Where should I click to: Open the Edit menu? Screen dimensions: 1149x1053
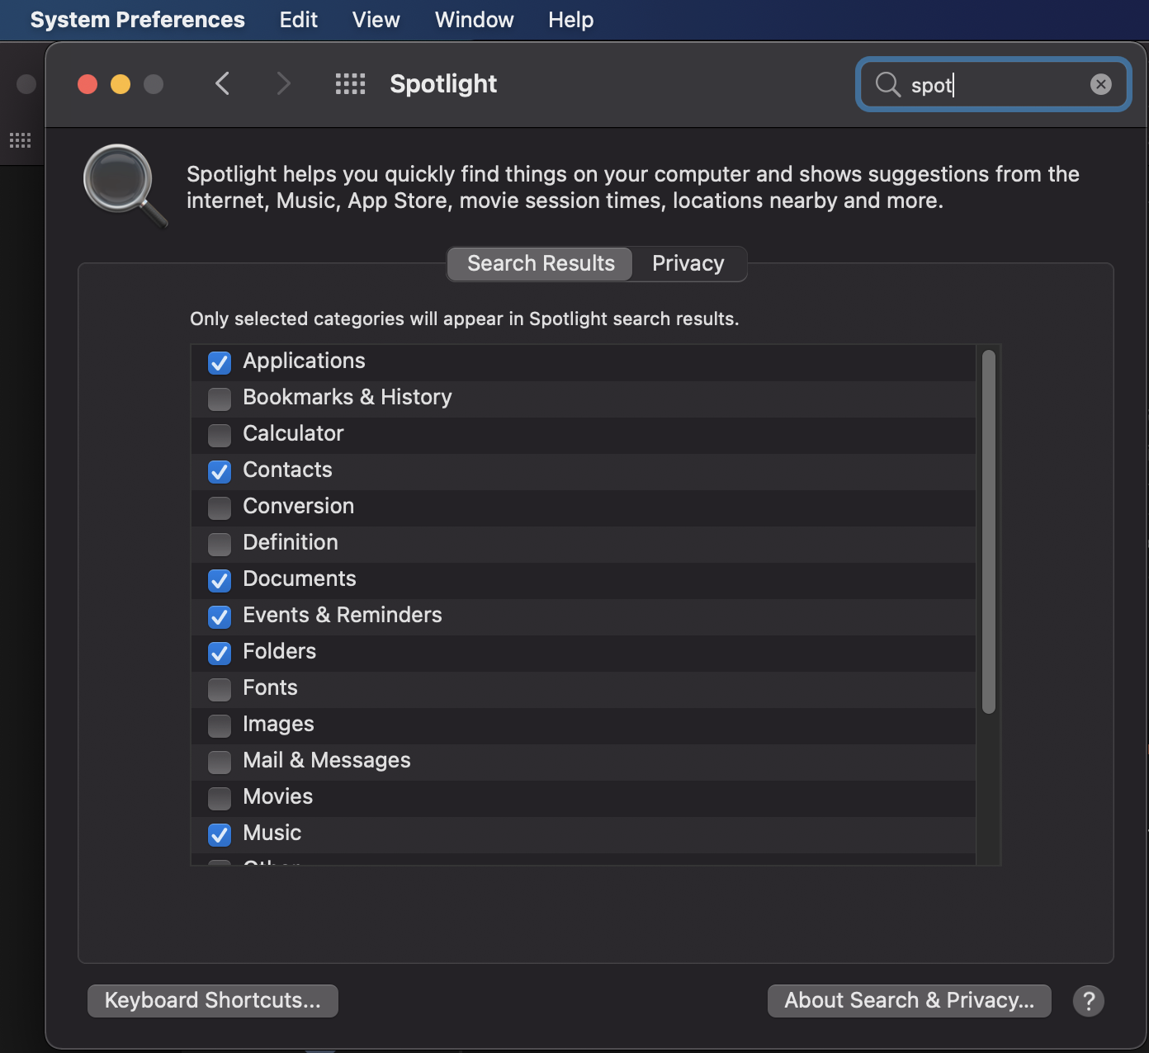click(298, 20)
